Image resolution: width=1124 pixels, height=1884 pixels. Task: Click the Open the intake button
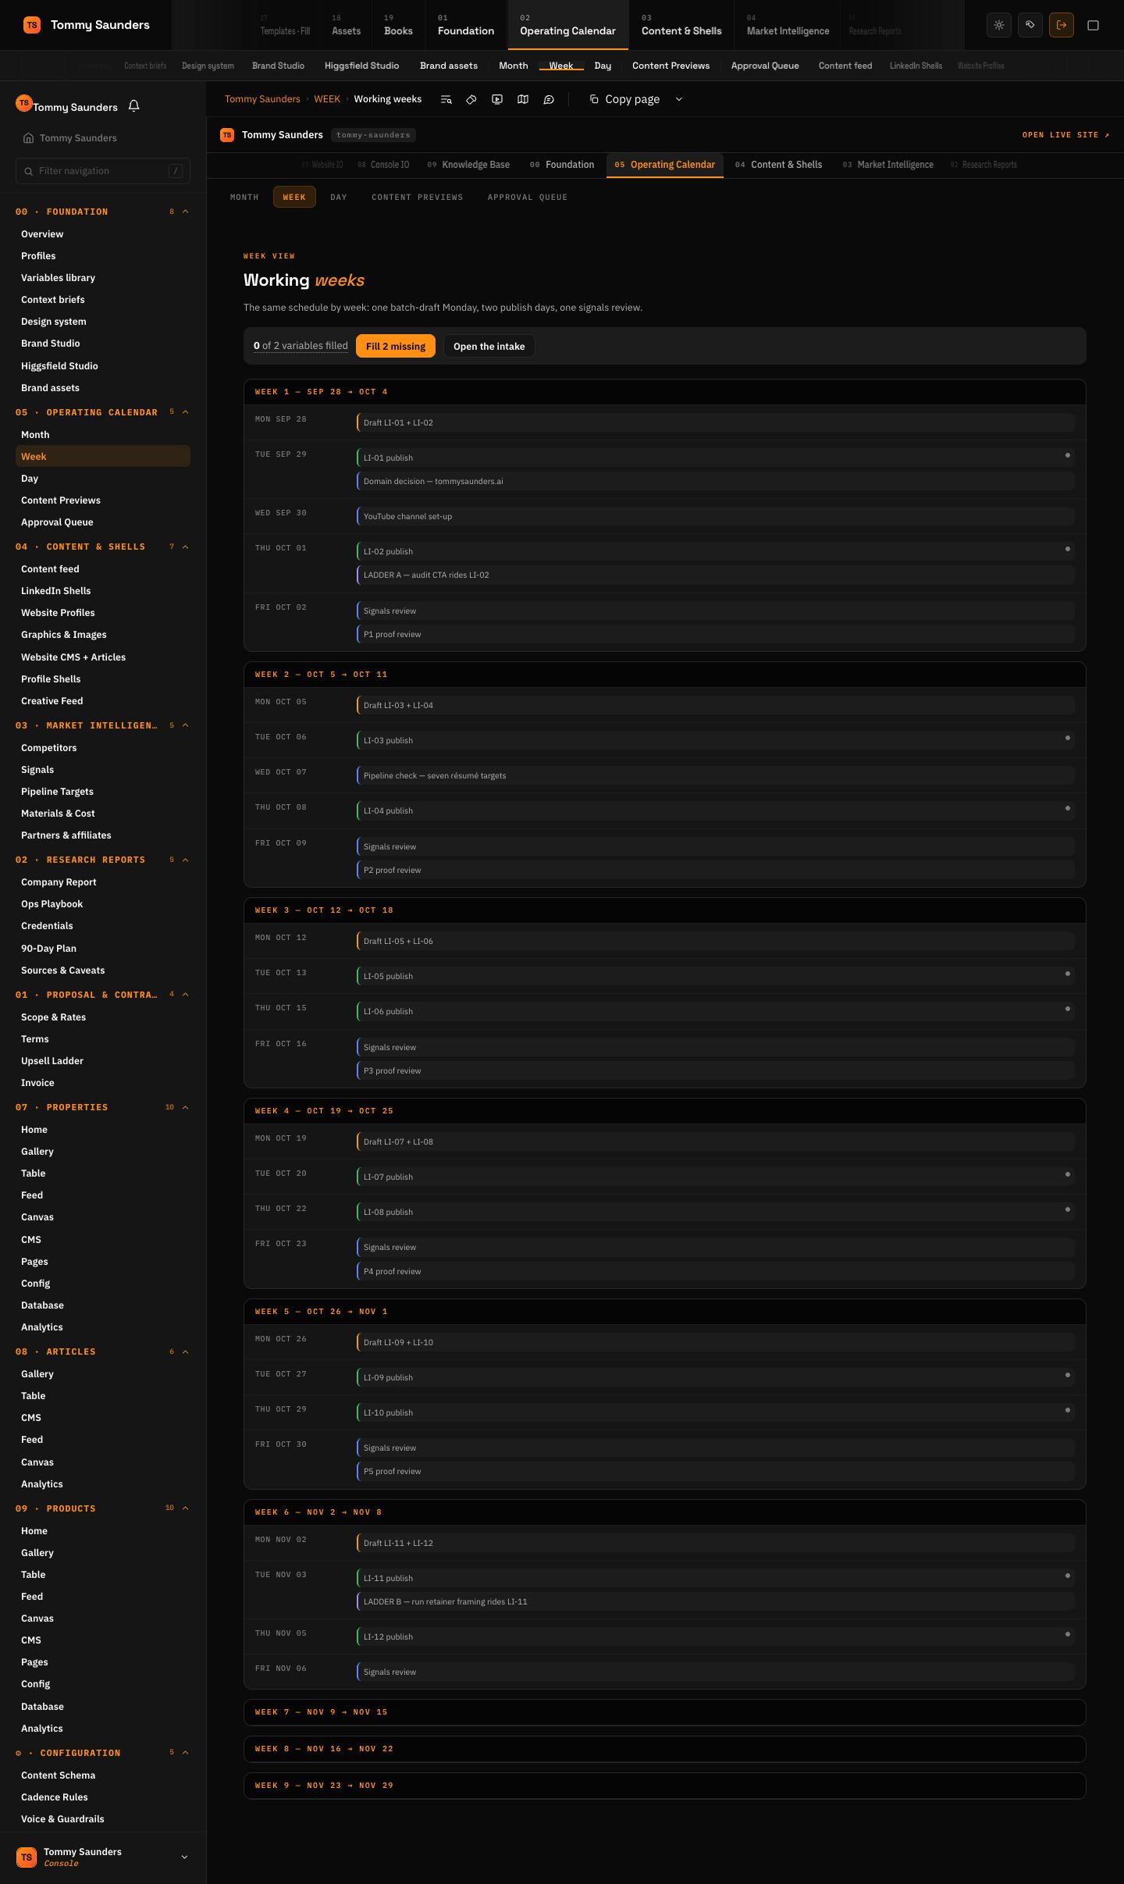click(489, 346)
